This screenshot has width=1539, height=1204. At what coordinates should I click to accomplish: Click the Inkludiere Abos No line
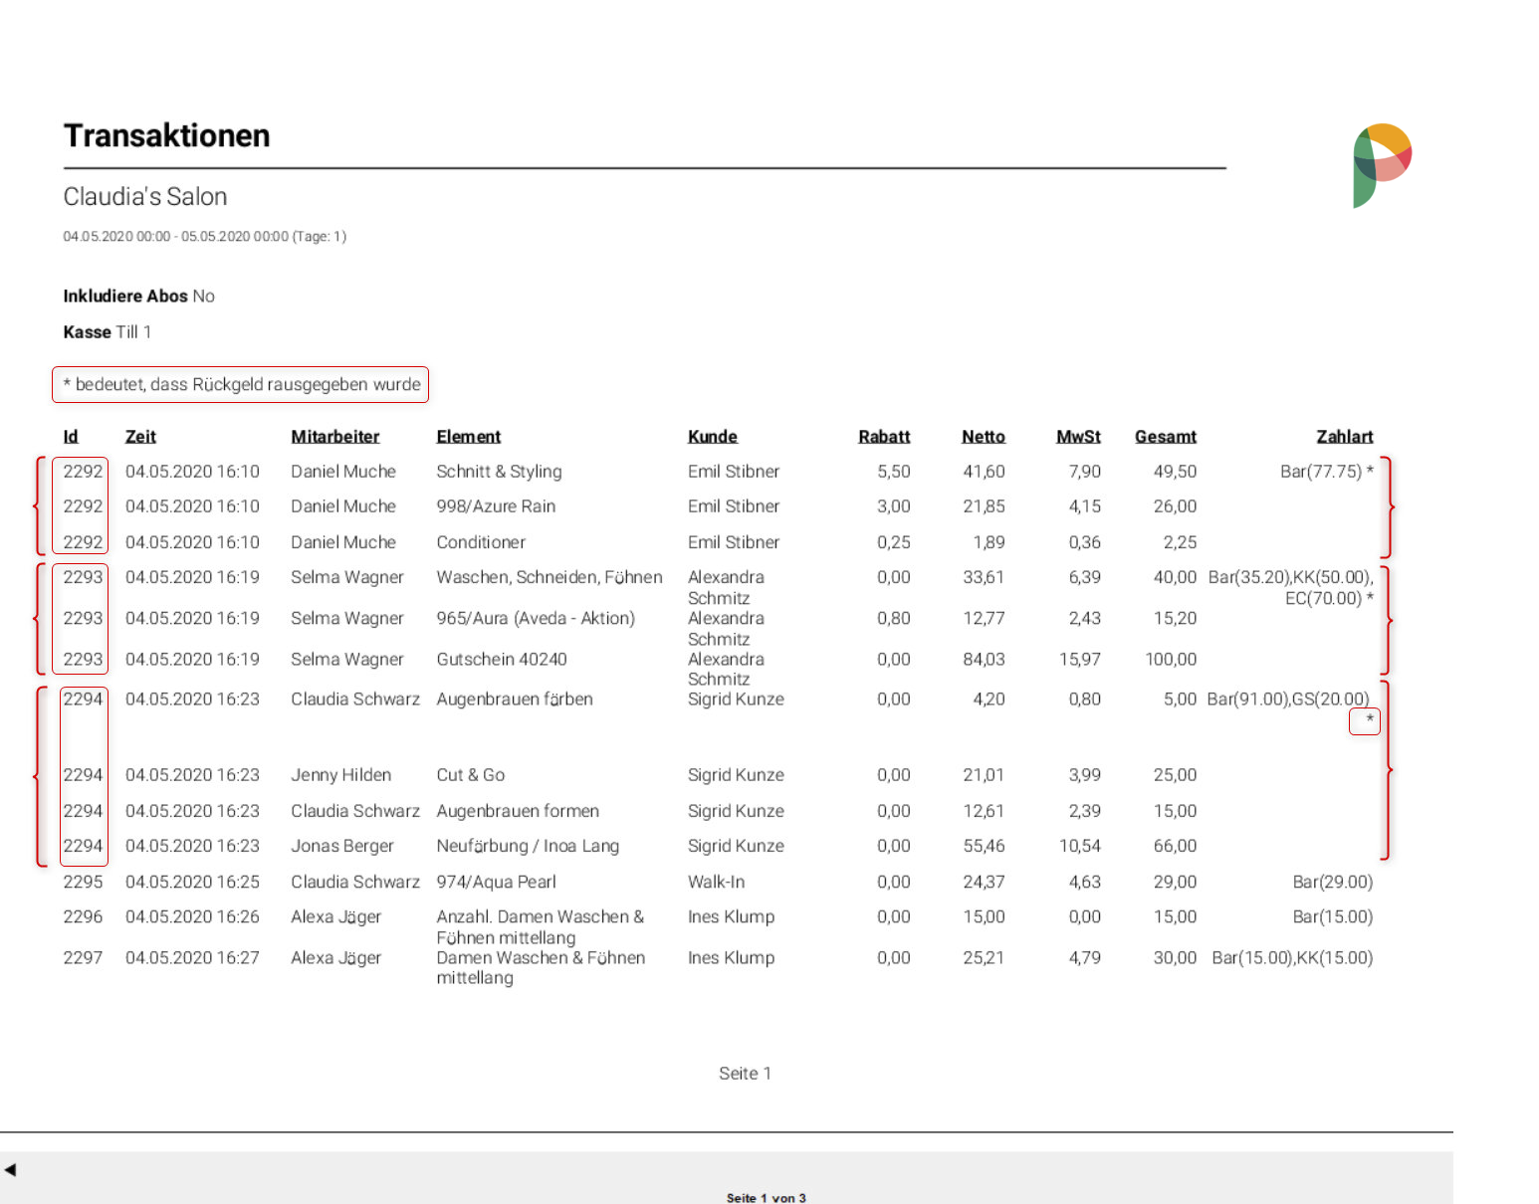(138, 297)
